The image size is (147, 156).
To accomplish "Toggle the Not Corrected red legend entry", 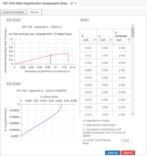I will pyautogui.click(x=19, y=34).
